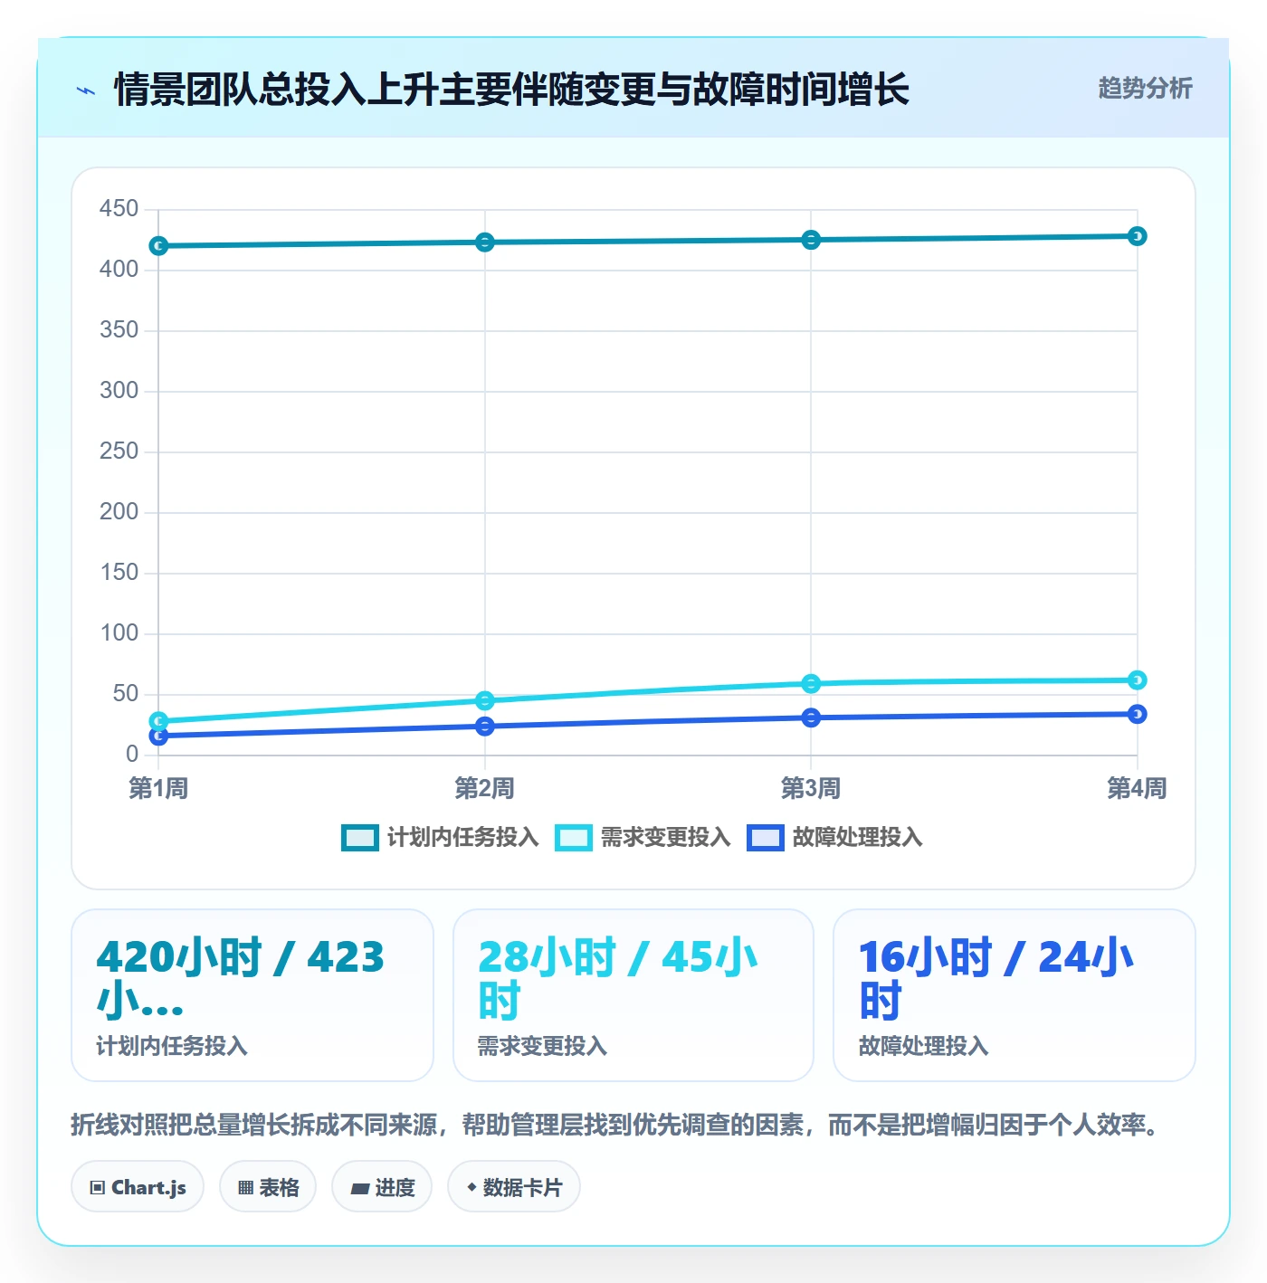Viewport: 1267px width, 1283px height.
Task: Click the 第1周 x-axis label
Action: coord(158,788)
